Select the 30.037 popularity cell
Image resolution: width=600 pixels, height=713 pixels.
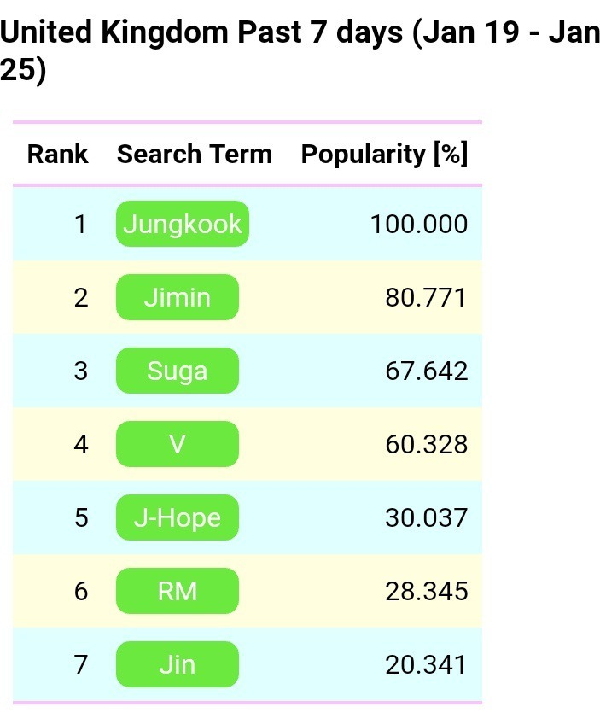[426, 518]
